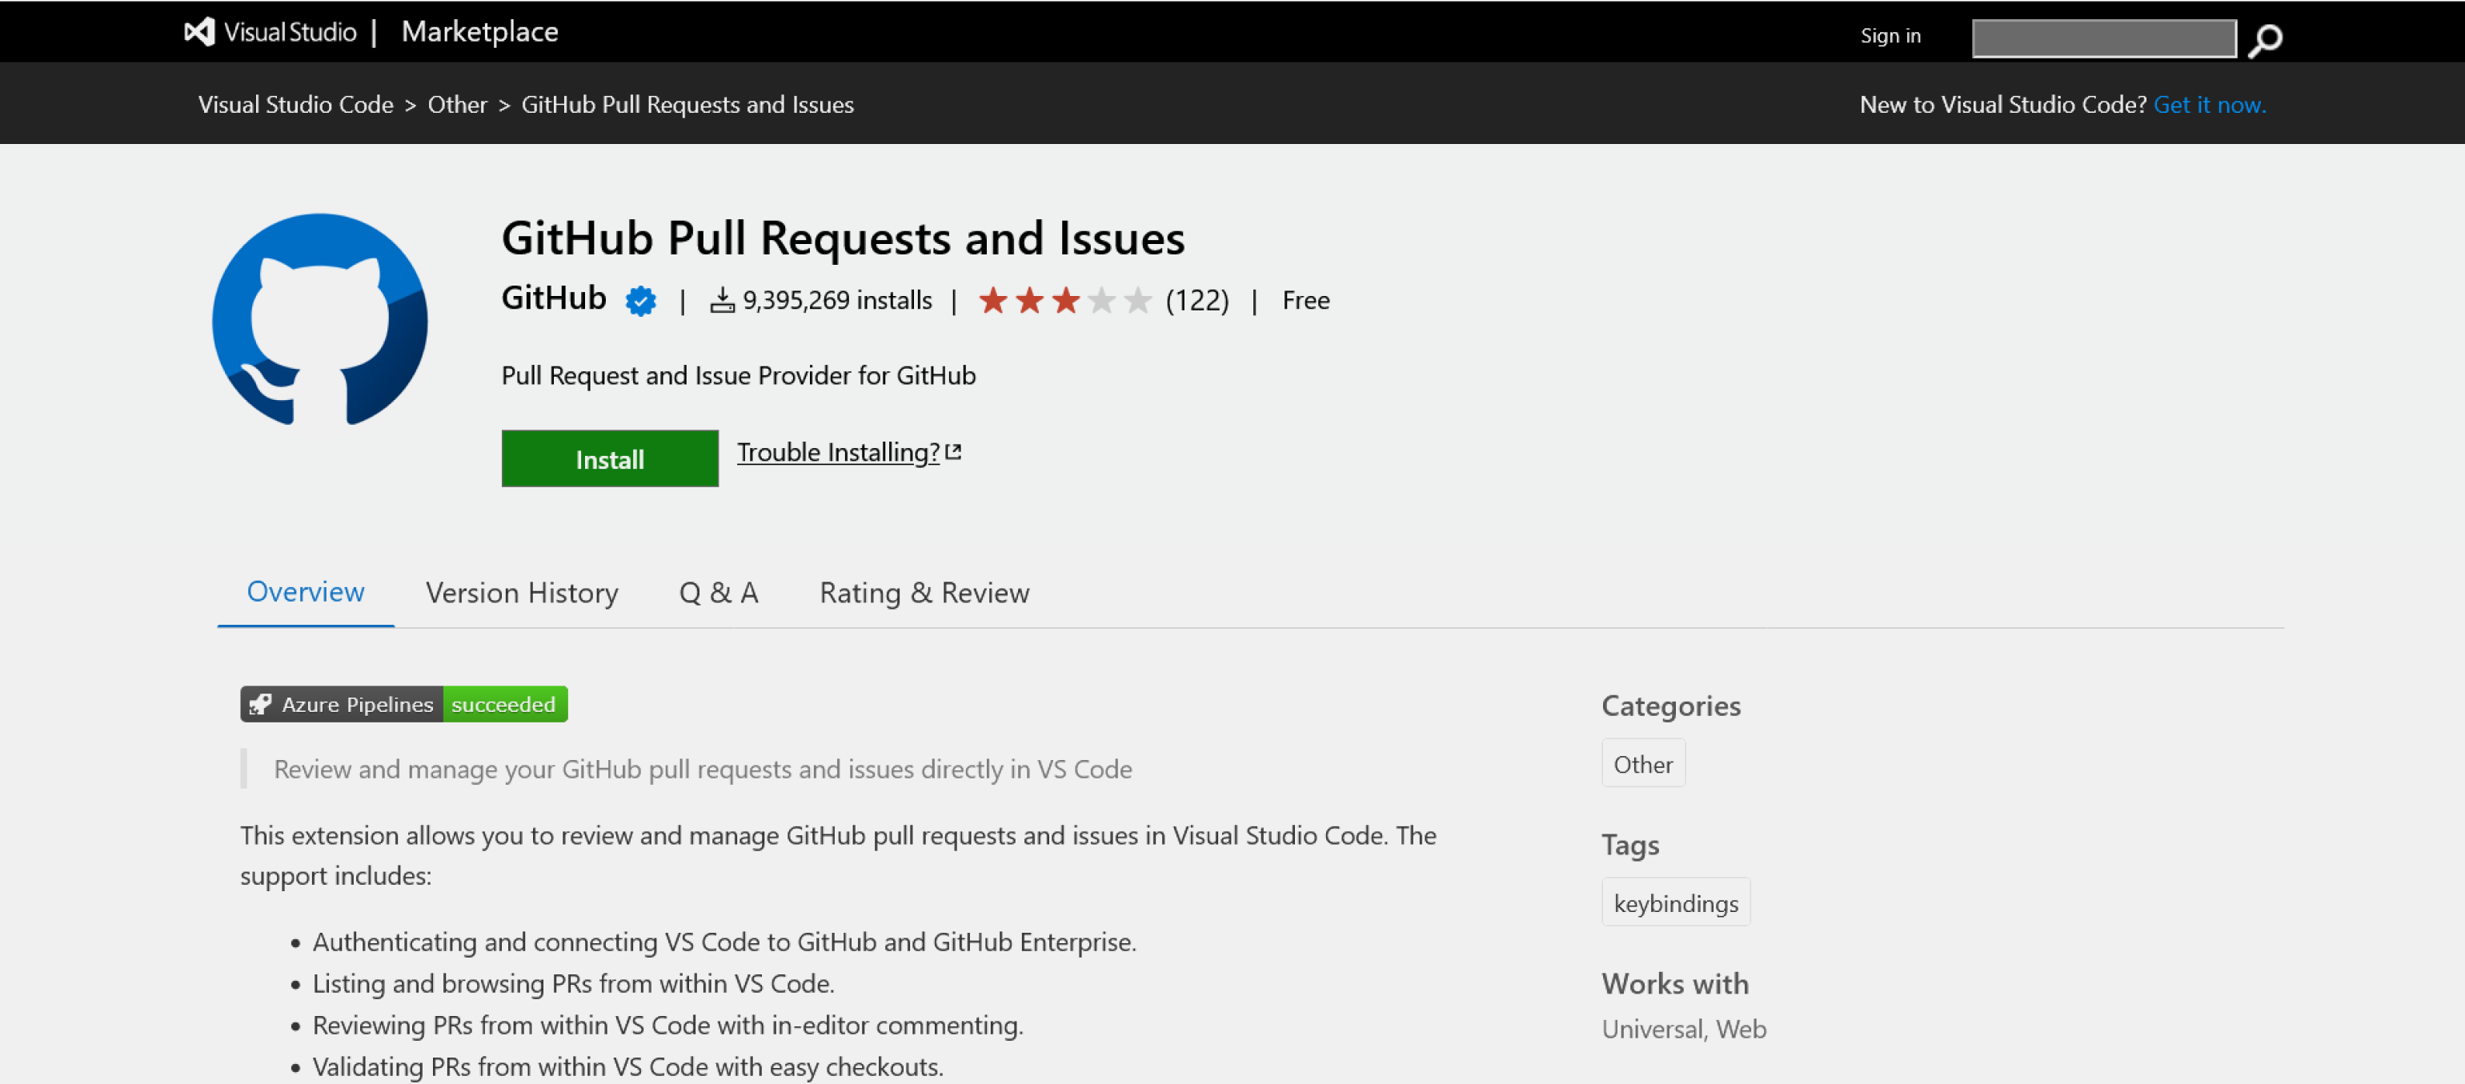The height and width of the screenshot is (1084, 2465).
Task: Click Visual Studio Code in the breadcrumb
Action: pos(295,104)
